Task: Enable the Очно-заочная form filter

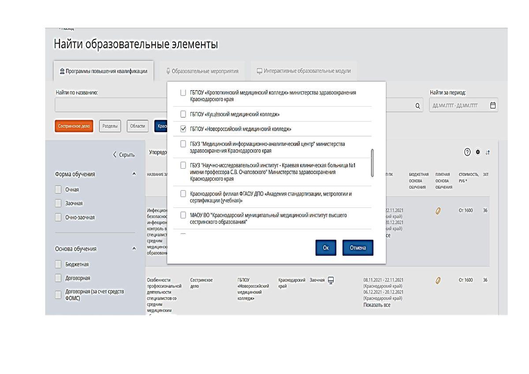Action: coord(58,217)
